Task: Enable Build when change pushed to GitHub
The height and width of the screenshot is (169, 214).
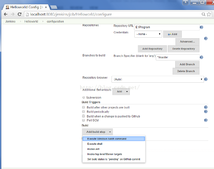Action: tap(83, 116)
